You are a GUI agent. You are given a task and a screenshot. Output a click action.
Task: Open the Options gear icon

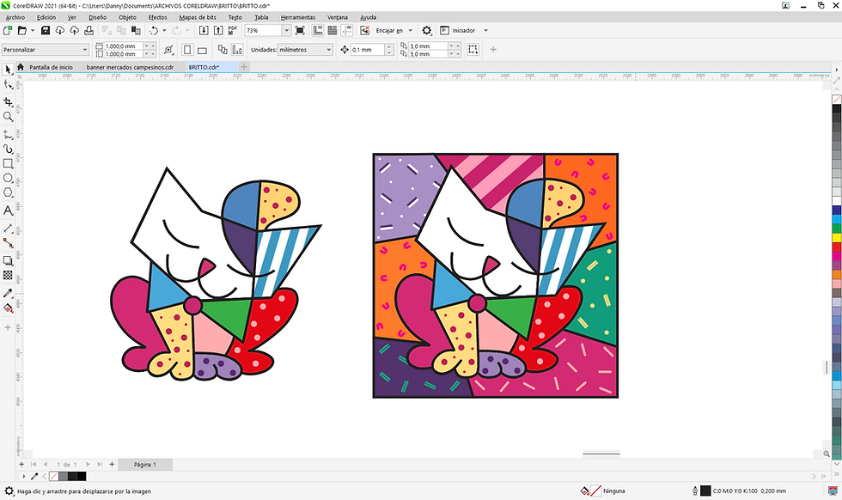pyautogui.click(x=426, y=31)
